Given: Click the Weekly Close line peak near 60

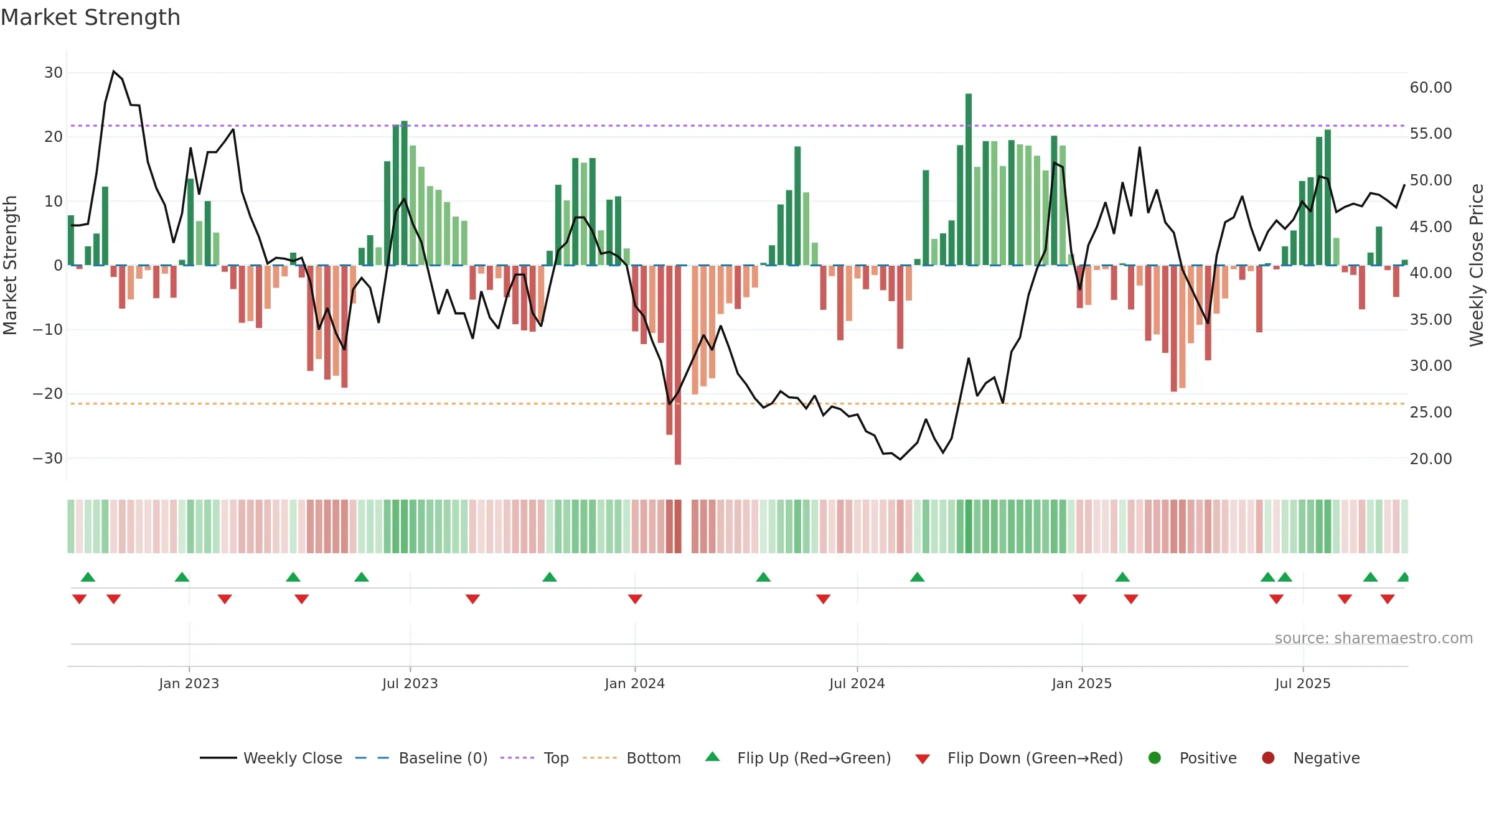Looking at the screenshot, I should [113, 72].
